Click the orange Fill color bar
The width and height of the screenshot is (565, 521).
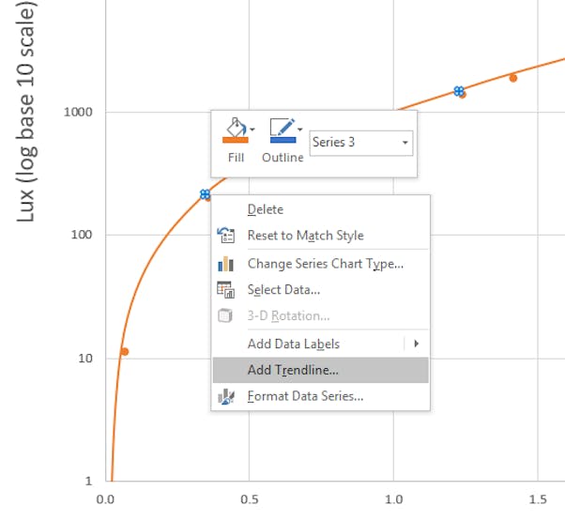236,140
